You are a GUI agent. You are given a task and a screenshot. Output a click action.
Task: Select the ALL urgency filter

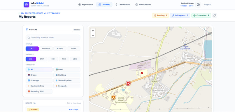point(31,59)
